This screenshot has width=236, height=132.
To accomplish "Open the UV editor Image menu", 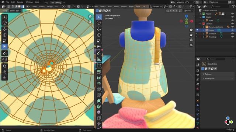I will pyautogui.click(x=50, y=7).
